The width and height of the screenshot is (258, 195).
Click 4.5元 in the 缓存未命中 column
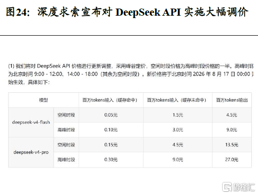(x=178, y=145)
